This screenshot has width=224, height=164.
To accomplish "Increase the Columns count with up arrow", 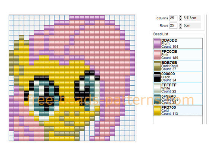I will (x=180, y=17).
